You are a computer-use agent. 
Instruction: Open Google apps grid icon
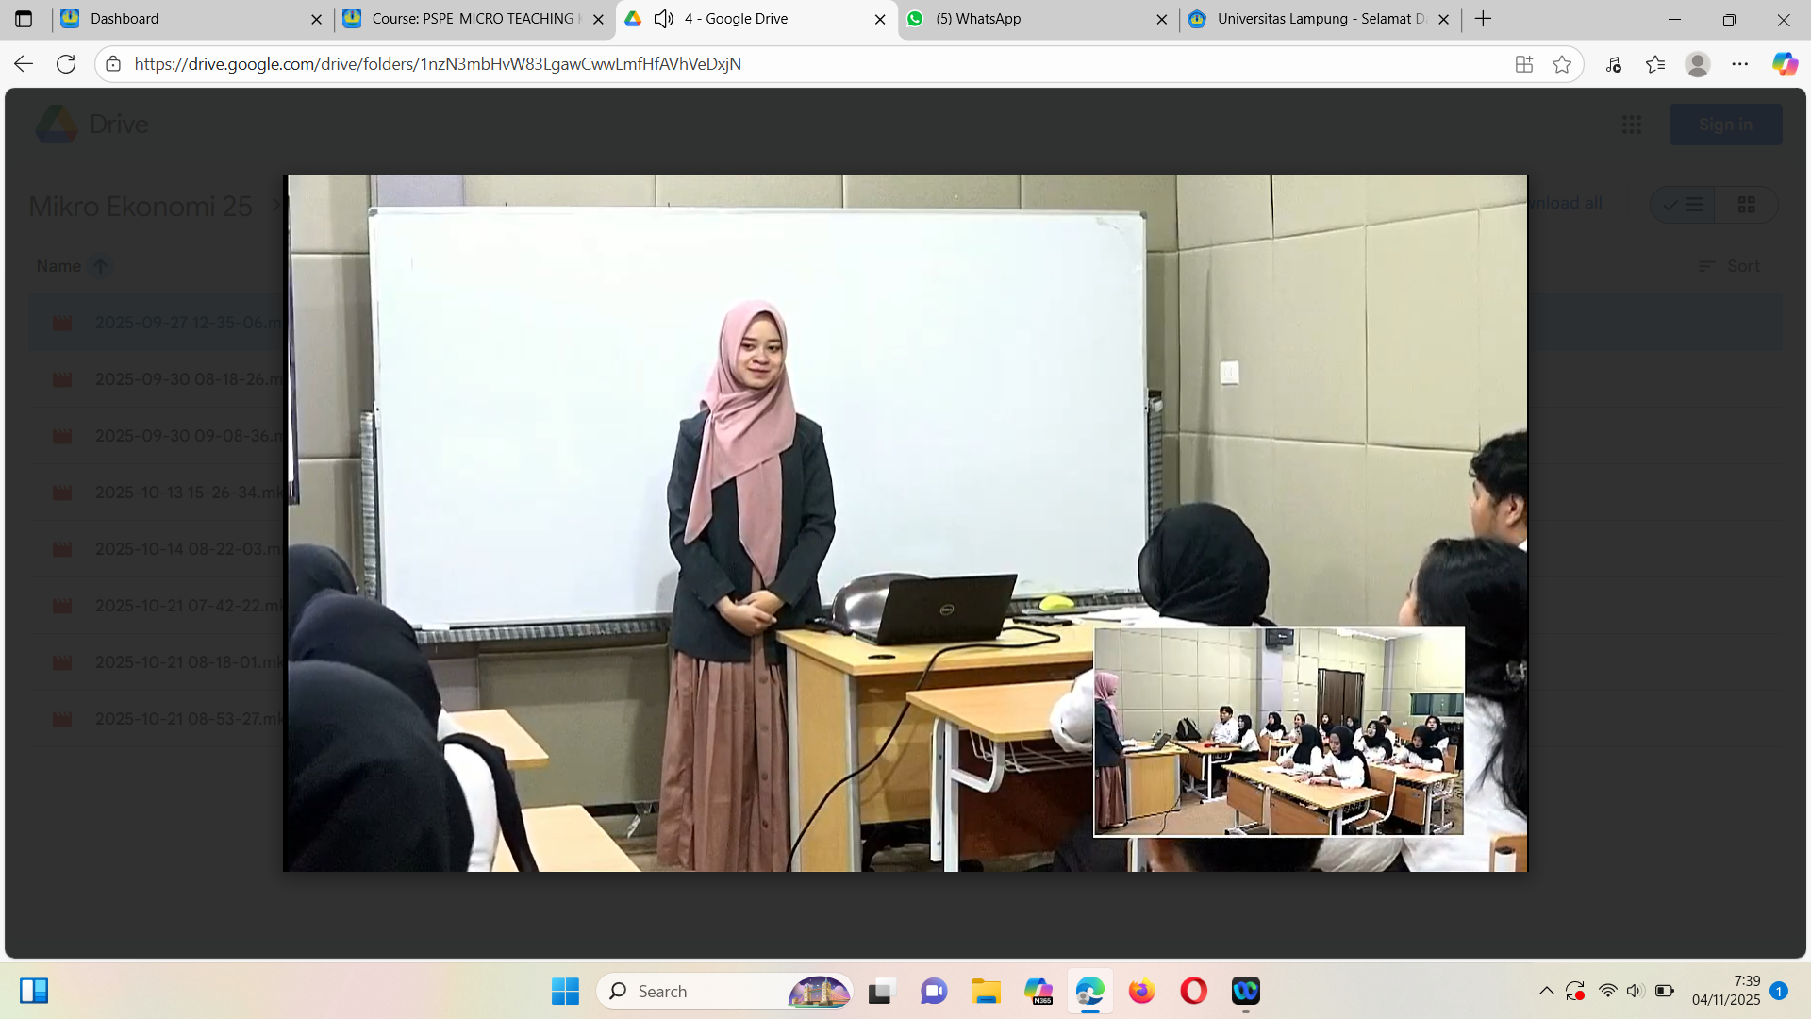pyautogui.click(x=1632, y=125)
